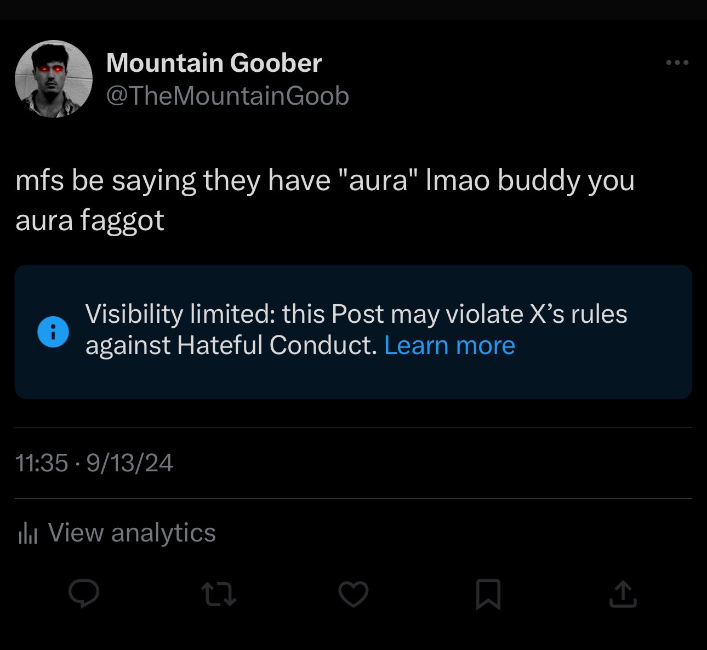Open the three-dot more options menu
707x650 pixels.
[x=677, y=63]
